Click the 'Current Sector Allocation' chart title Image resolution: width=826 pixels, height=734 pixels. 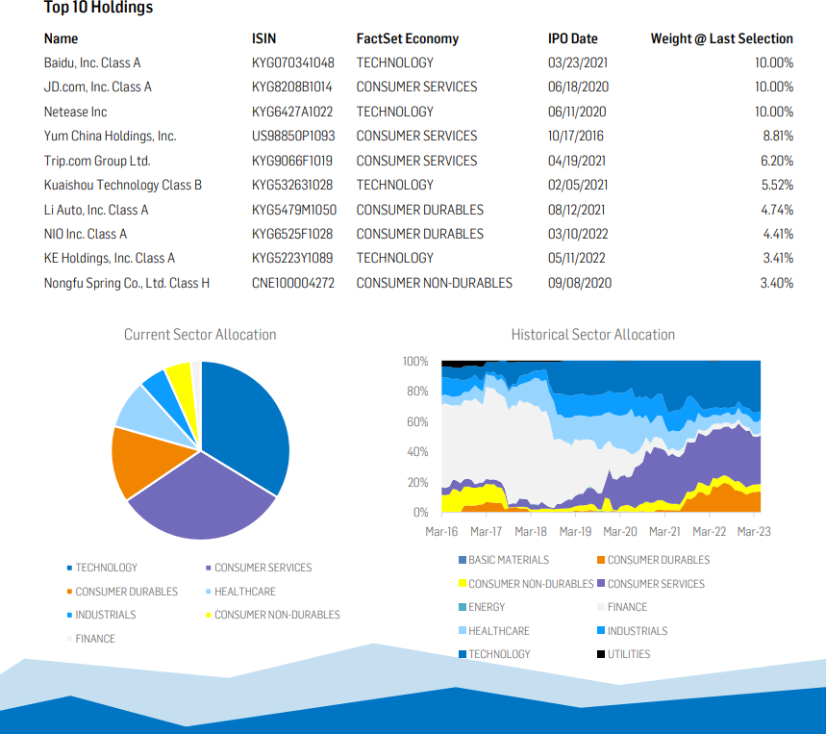tap(200, 335)
